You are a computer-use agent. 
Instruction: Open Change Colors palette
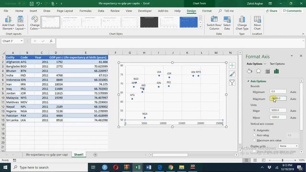tap(35, 23)
